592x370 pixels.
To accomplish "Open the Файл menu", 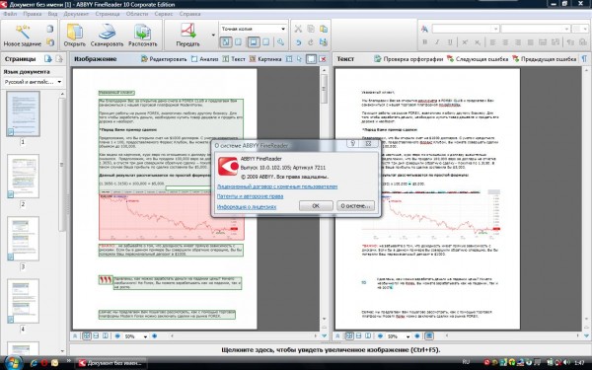I will [10, 14].
